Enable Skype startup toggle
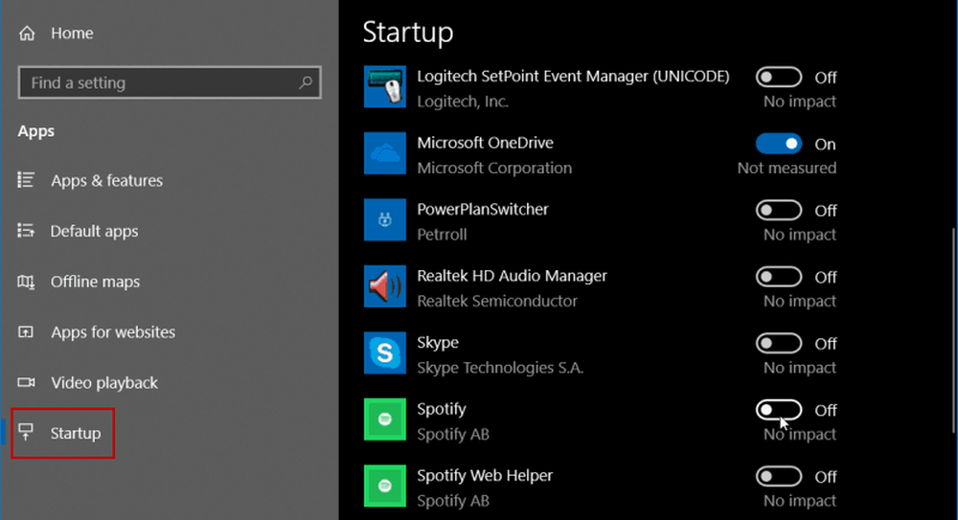The height and width of the screenshot is (520, 958). pyautogui.click(x=779, y=343)
